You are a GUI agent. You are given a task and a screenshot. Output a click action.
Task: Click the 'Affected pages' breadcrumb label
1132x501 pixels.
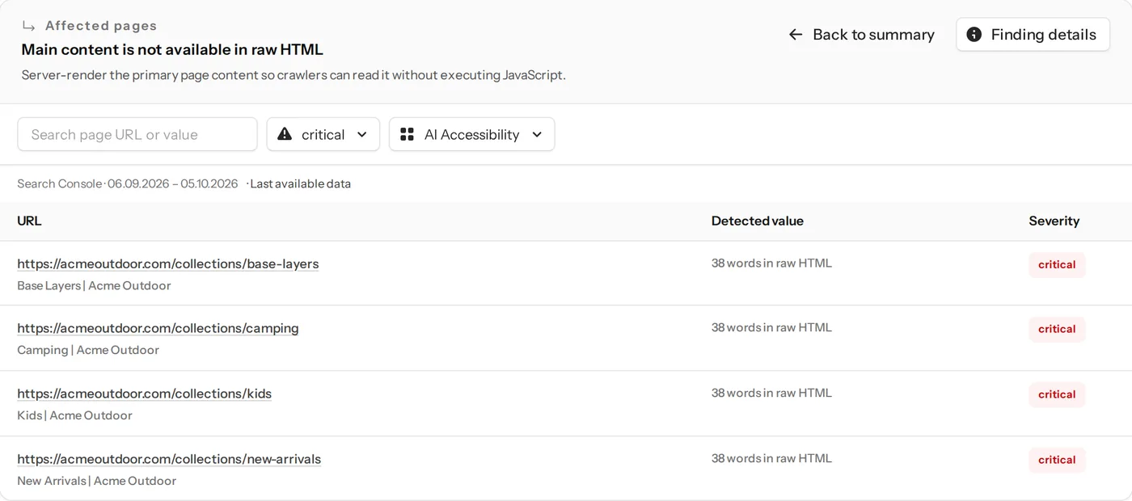101,26
